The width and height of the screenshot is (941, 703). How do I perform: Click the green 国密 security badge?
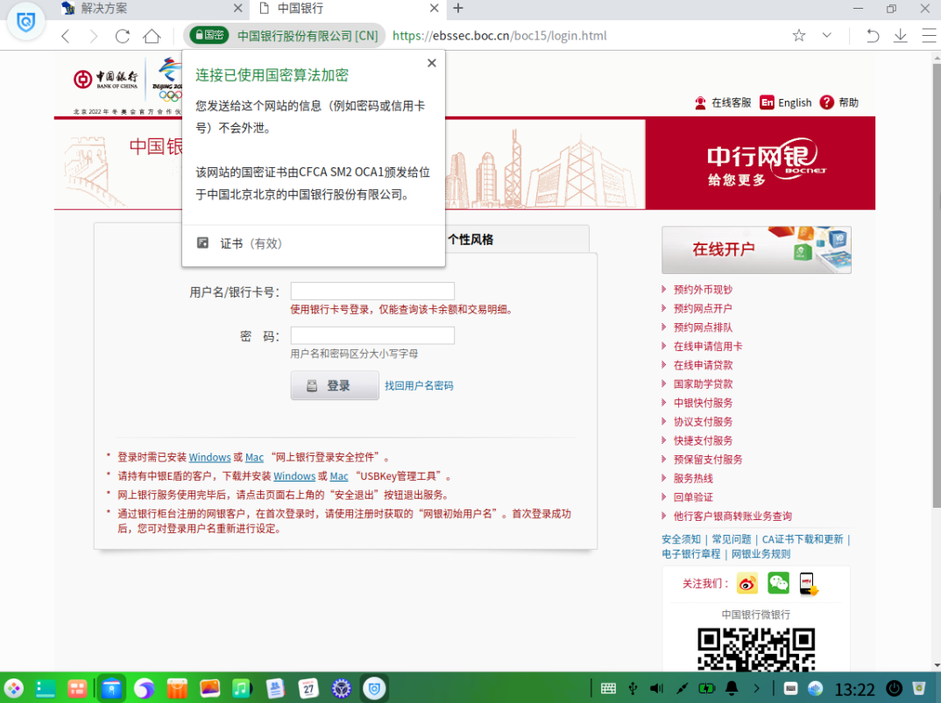[209, 35]
